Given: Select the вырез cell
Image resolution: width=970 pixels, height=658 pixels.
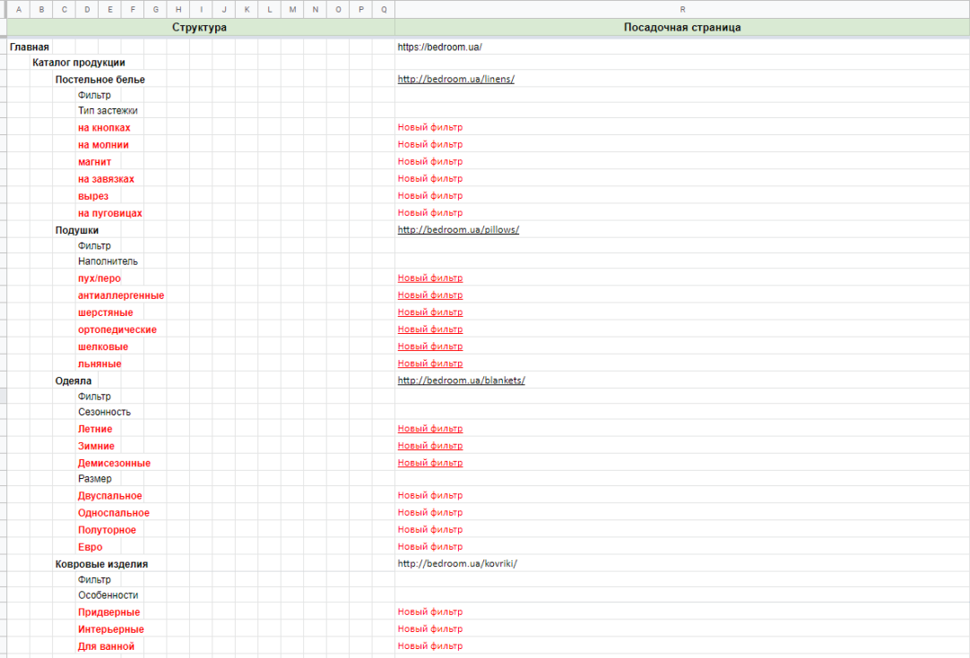Looking at the screenshot, I should point(93,196).
